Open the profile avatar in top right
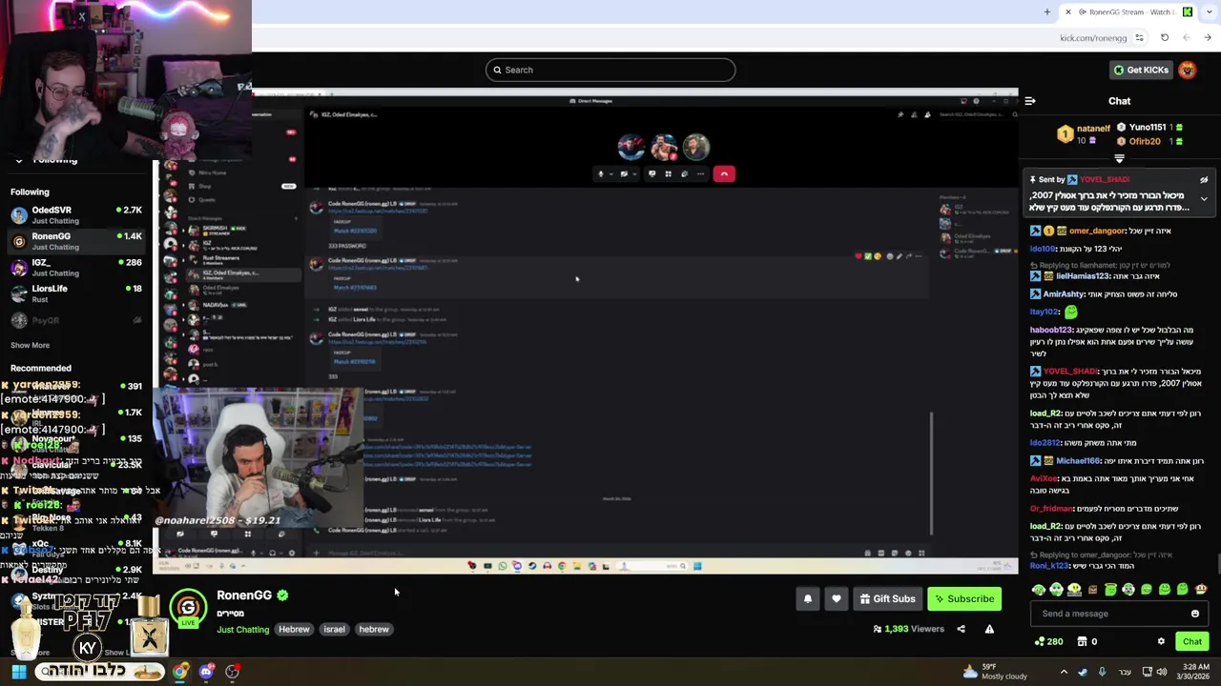Image resolution: width=1221 pixels, height=686 pixels. point(1187,70)
